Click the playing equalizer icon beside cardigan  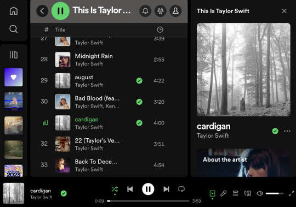tap(45, 123)
